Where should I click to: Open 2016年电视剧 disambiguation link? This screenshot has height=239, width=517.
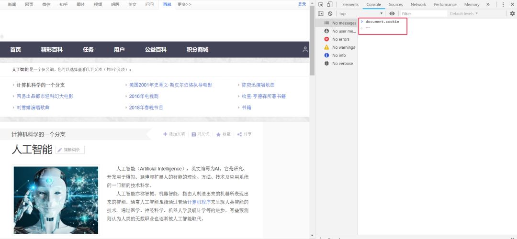144,96
